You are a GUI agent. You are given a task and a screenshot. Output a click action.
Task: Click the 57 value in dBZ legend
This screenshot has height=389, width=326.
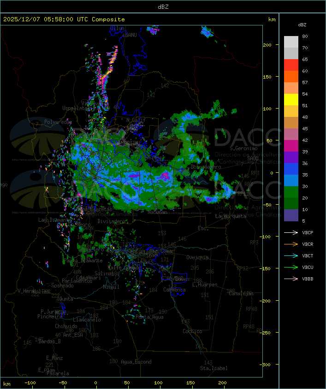pos(305,82)
